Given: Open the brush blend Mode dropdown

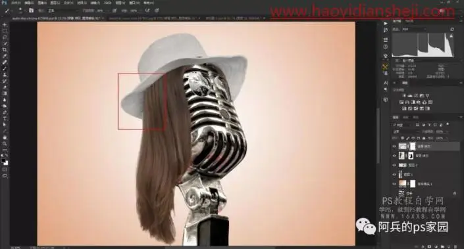Looking at the screenshot, I should coord(64,11).
